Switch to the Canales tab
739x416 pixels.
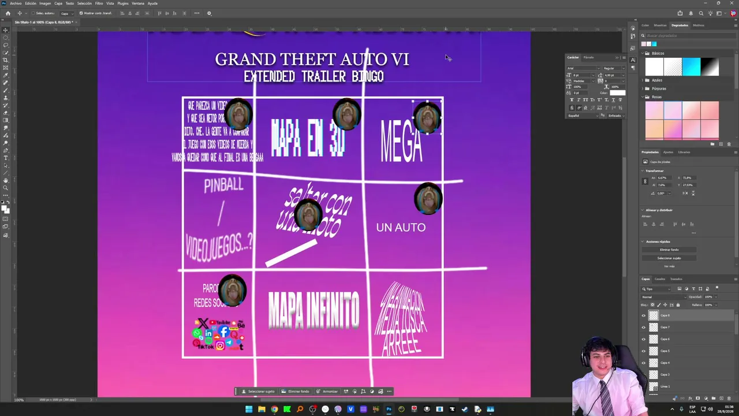click(x=659, y=279)
